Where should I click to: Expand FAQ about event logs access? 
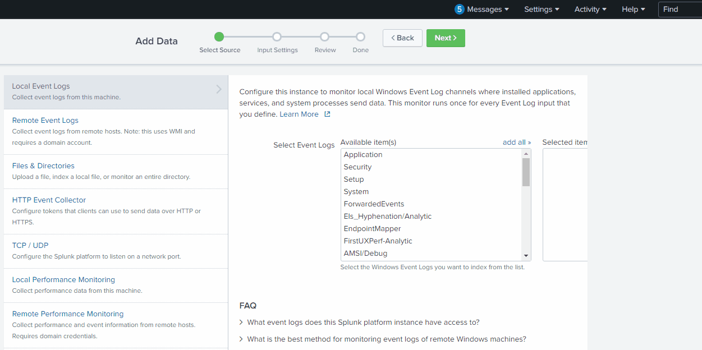363,323
